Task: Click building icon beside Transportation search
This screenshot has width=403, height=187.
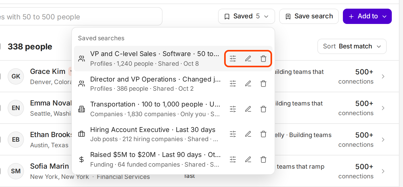Action: coord(82,109)
